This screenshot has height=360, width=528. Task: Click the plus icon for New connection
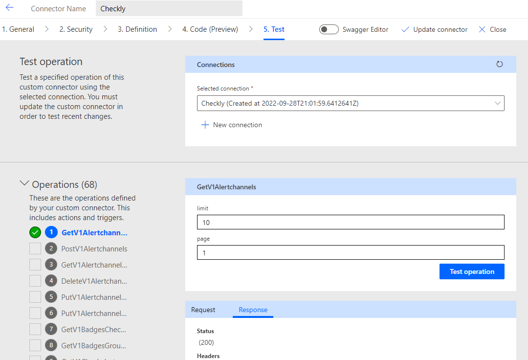click(205, 125)
